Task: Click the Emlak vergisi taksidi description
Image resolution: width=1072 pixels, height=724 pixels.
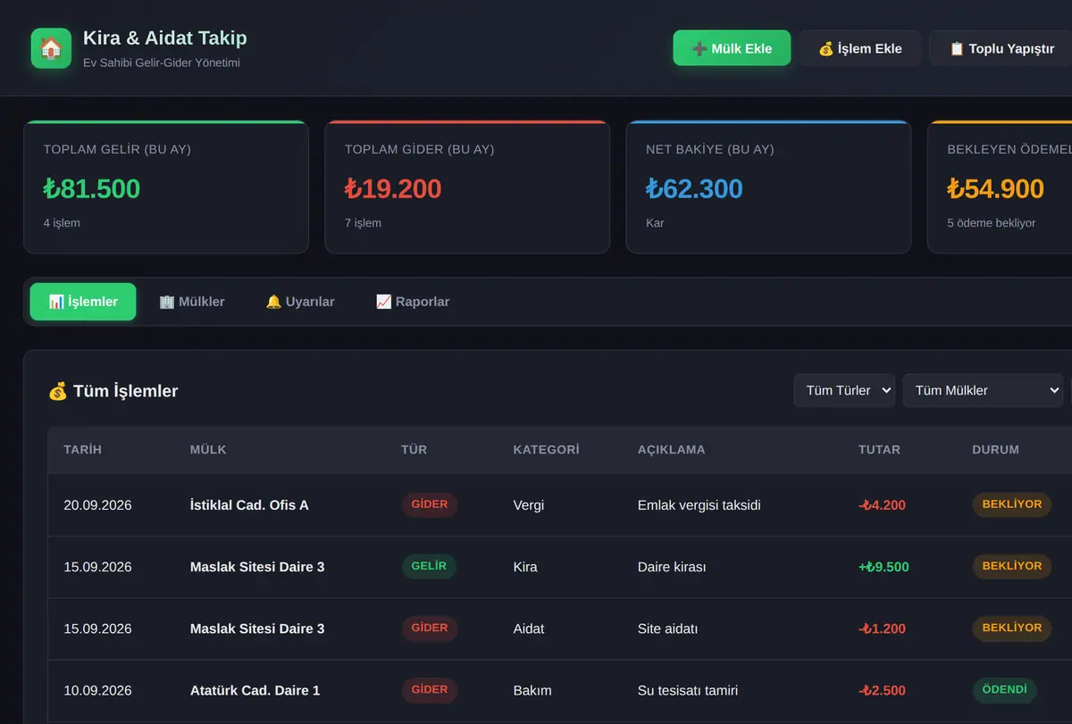Action: pyautogui.click(x=699, y=505)
